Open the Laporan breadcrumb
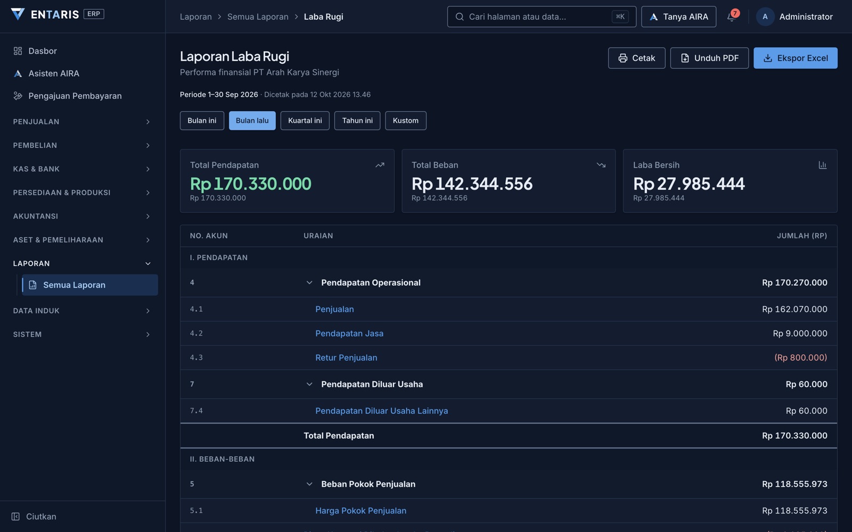This screenshot has width=852, height=532. [x=196, y=16]
